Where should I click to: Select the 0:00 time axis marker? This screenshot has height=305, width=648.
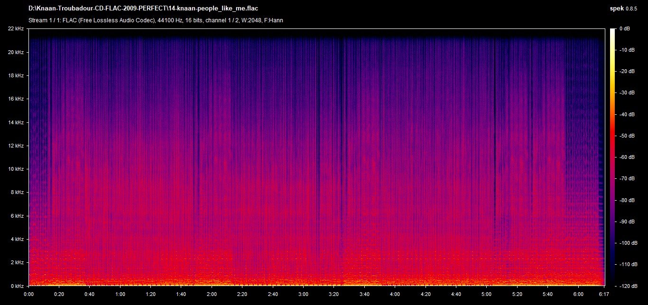29,294
